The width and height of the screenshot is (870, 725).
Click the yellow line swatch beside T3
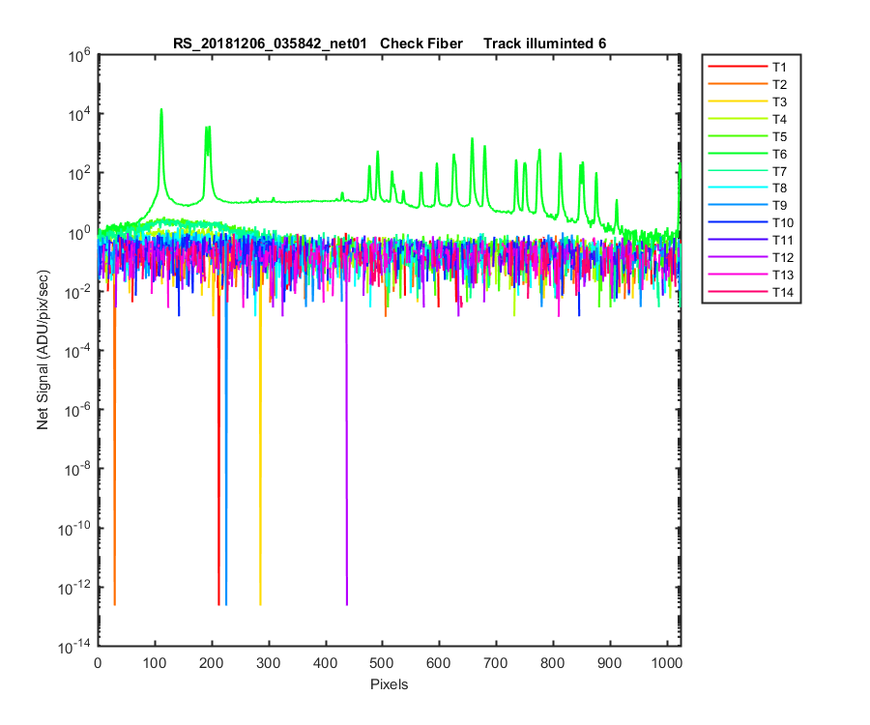pos(738,101)
